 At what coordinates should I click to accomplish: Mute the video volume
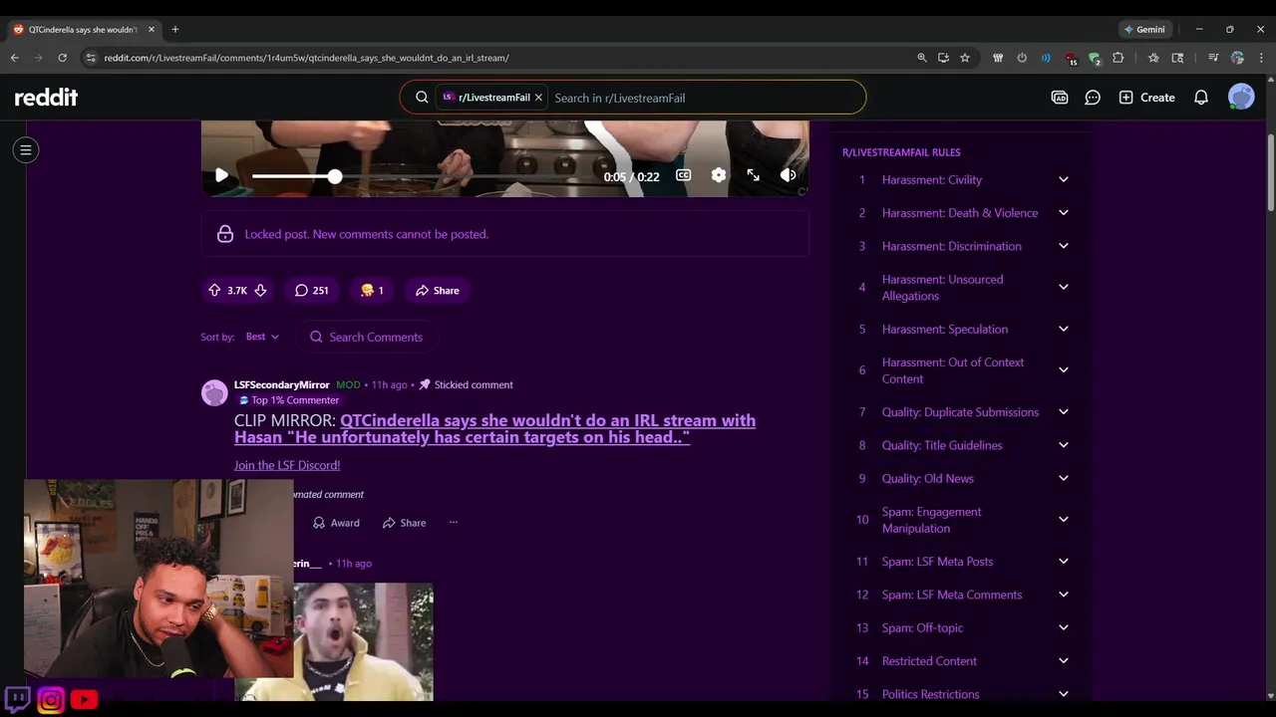tap(788, 175)
